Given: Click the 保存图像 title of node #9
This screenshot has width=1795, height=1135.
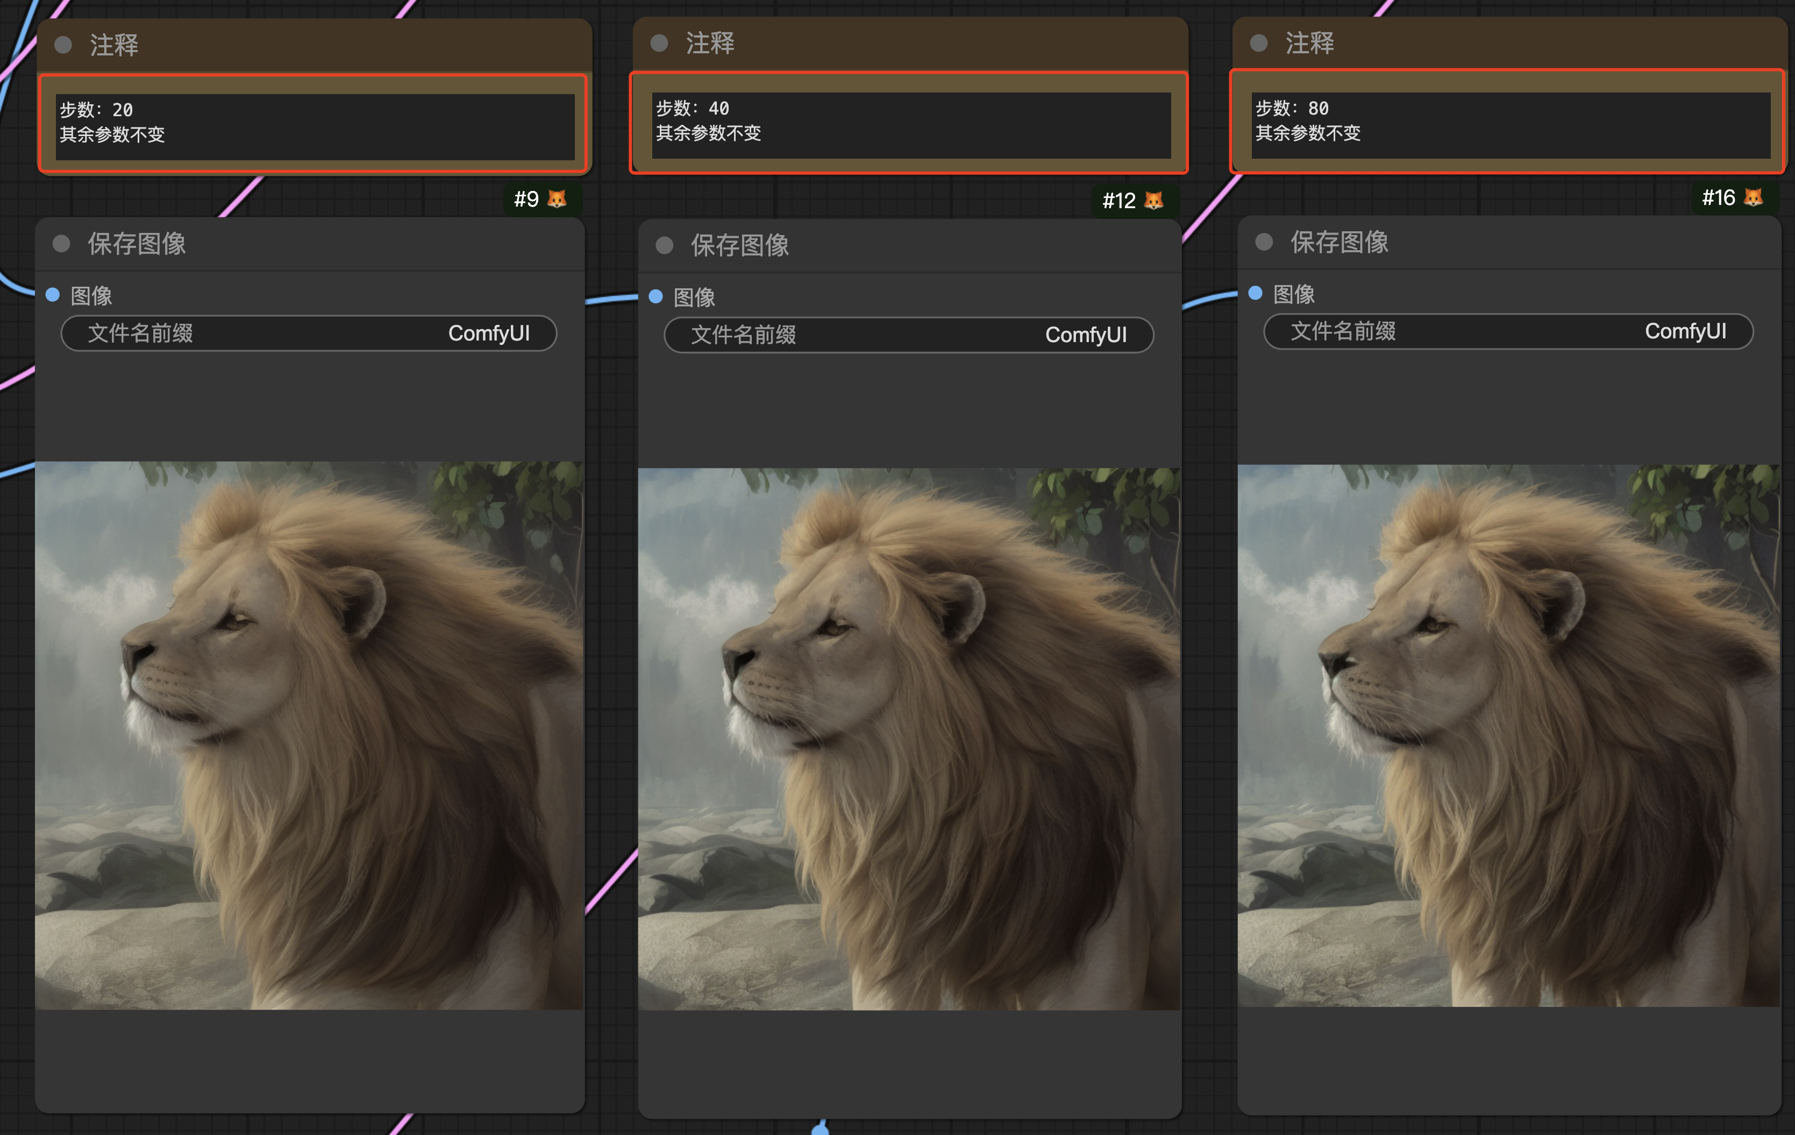Looking at the screenshot, I should coord(137,244).
